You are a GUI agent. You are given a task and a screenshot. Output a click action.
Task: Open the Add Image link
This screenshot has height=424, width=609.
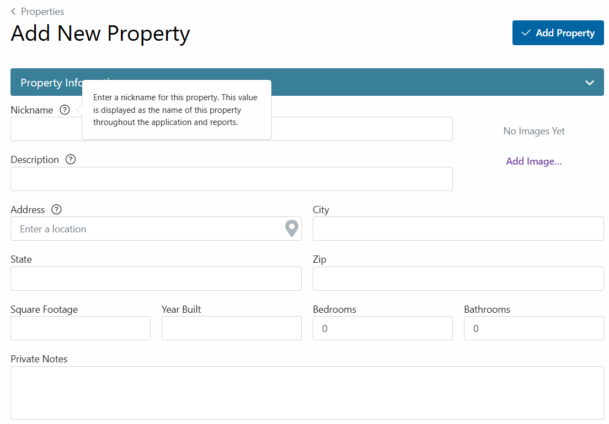[533, 161]
